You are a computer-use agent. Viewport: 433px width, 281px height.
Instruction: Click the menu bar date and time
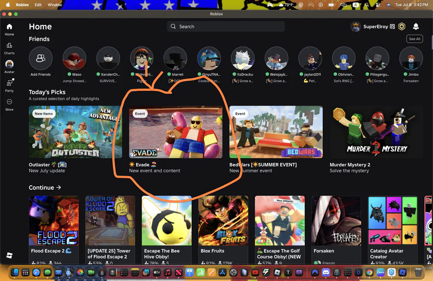411,5
